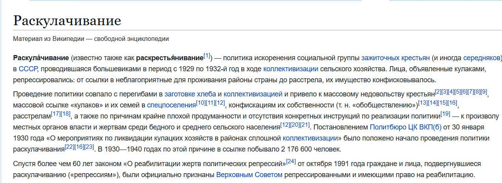Open the спецпоселения link

pos(172,105)
